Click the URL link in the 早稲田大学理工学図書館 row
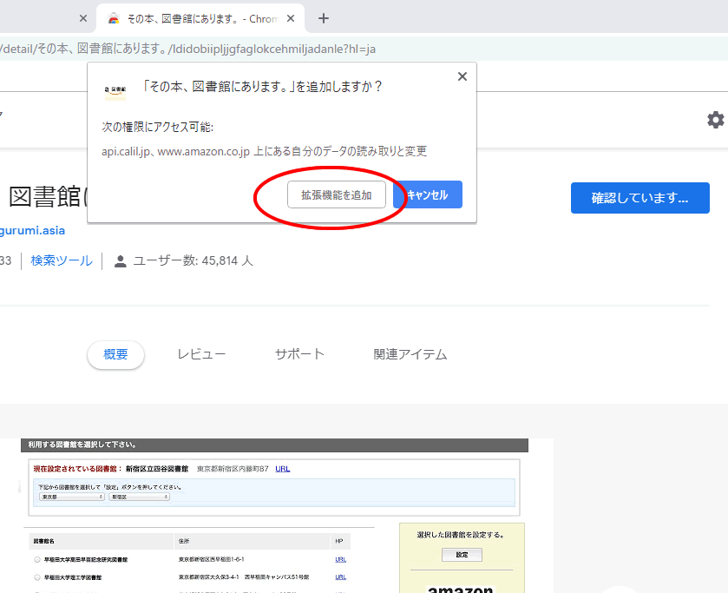The image size is (728, 593). coord(341,577)
